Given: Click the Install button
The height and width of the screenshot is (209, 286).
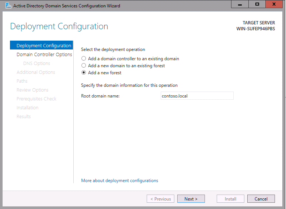Looking at the screenshot, I should tap(230, 199).
